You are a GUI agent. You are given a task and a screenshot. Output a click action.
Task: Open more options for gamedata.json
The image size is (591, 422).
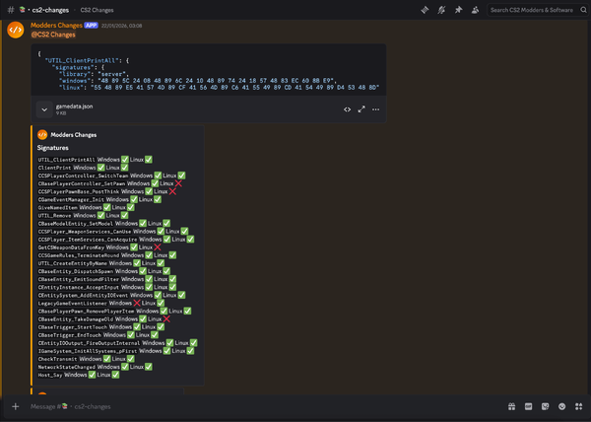[376, 109]
